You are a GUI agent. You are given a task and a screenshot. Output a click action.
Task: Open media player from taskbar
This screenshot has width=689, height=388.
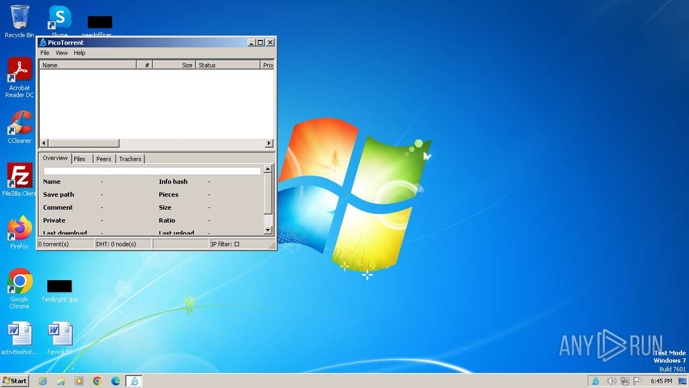(x=79, y=381)
